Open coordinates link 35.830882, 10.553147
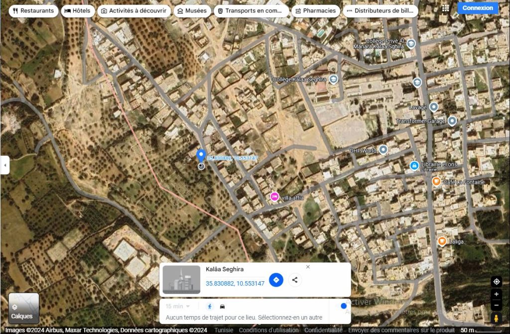The image size is (510, 334). tap(235, 284)
